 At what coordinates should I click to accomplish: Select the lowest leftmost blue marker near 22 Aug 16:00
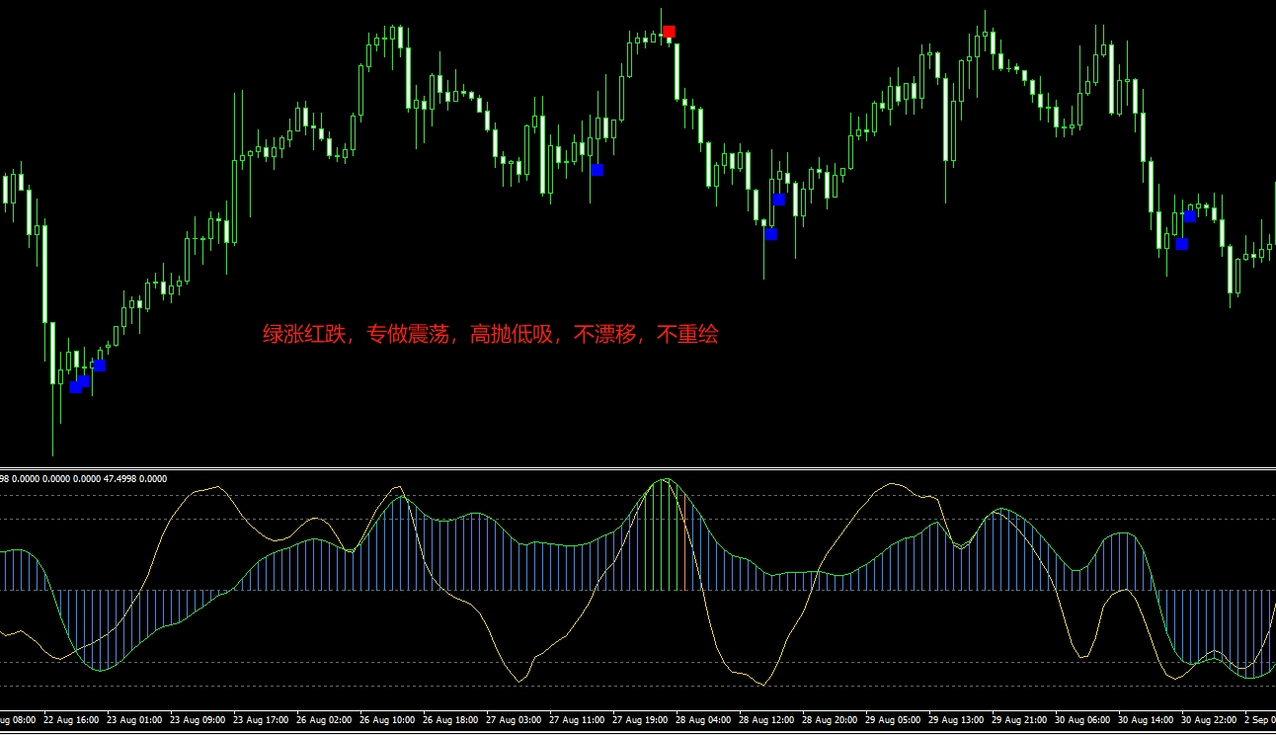tap(76, 387)
